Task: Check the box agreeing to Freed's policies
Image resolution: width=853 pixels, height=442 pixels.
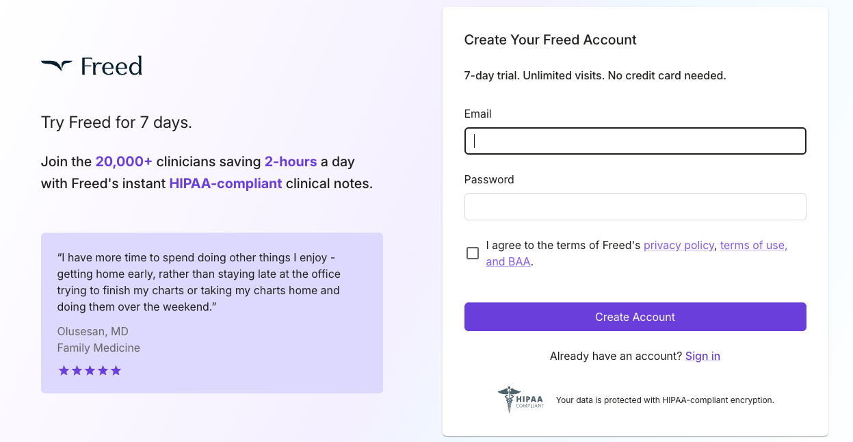Action: tap(472, 252)
